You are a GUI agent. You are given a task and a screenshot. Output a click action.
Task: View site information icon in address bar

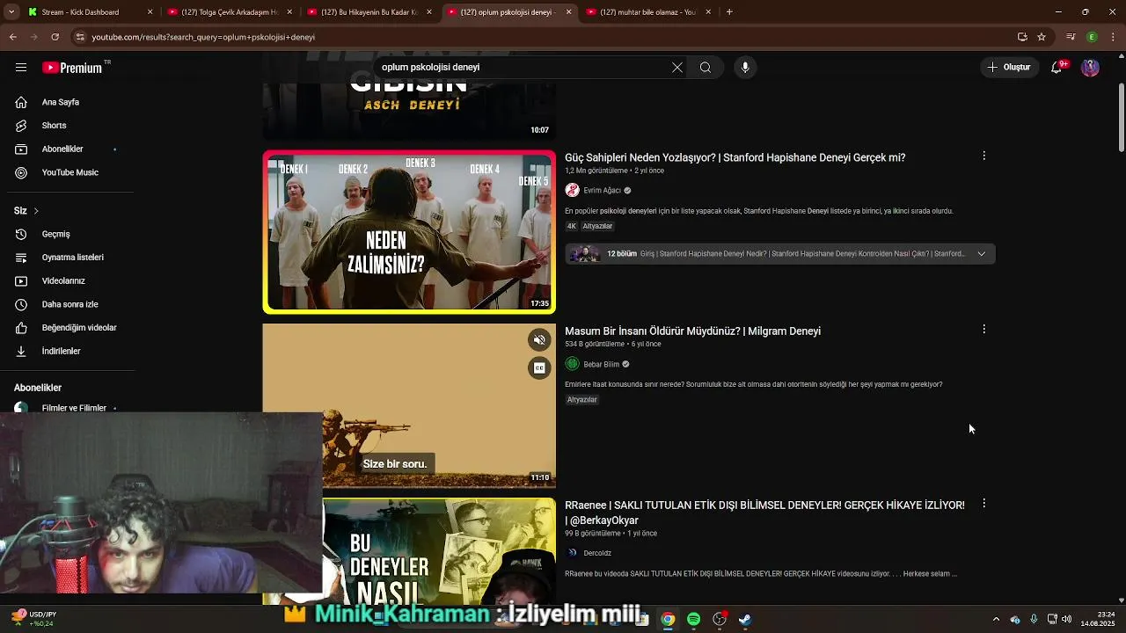pyautogui.click(x=80, y=37)
